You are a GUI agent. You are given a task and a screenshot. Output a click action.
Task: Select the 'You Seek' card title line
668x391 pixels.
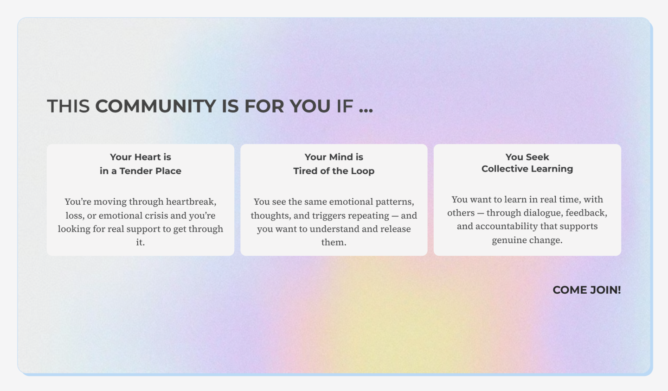[527, 157]
